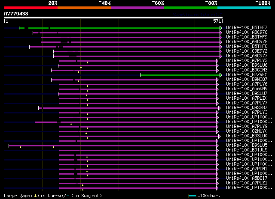Open hit UniRef100_A8C978
This screenshot has width=275, height=199.
[247, 42]
